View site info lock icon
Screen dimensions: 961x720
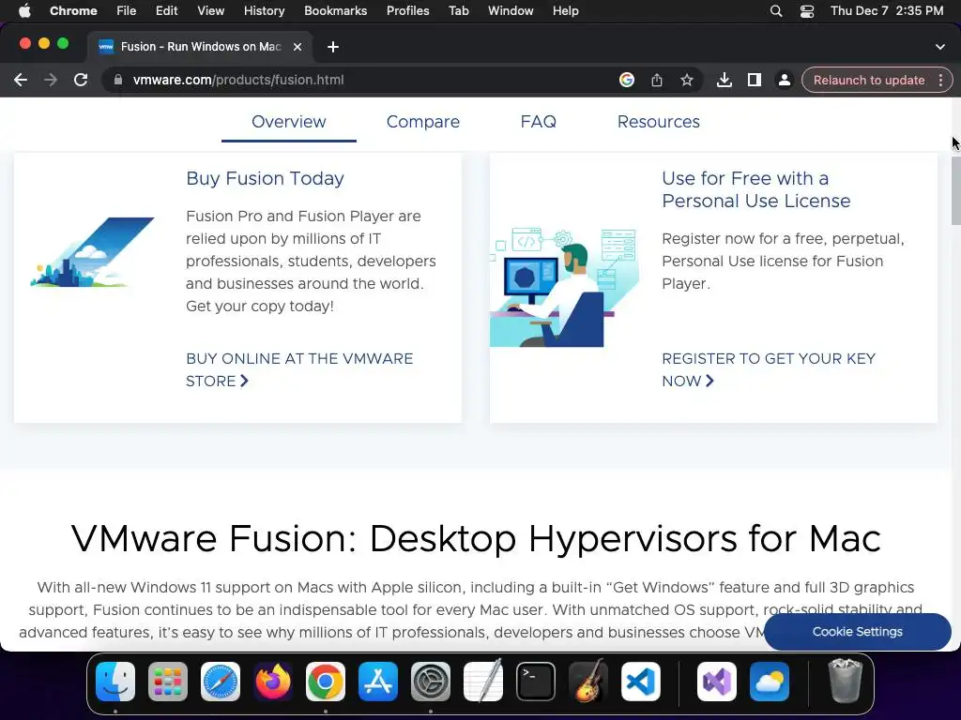[x=118, y=81]
